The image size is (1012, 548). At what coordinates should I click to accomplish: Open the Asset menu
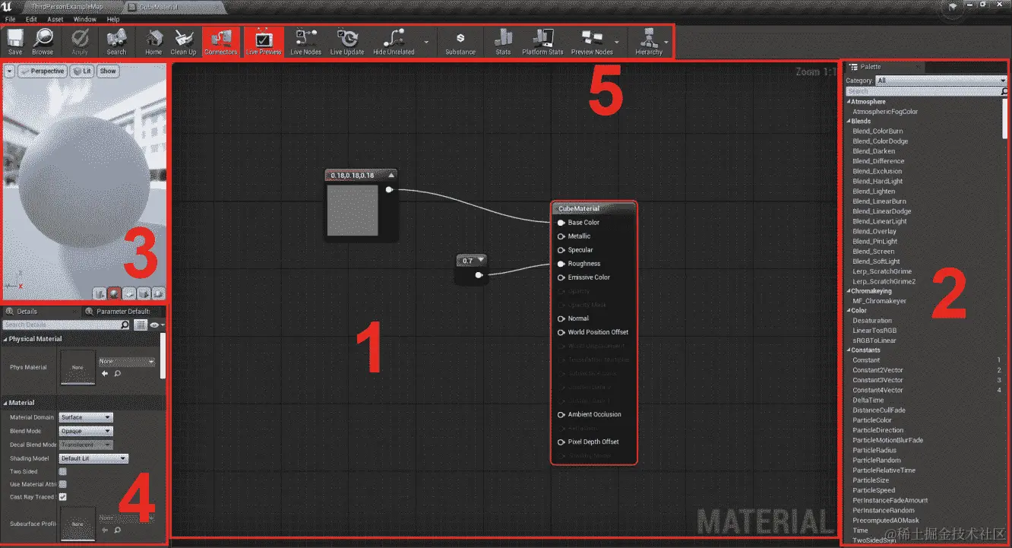click(x=55, y=19)
